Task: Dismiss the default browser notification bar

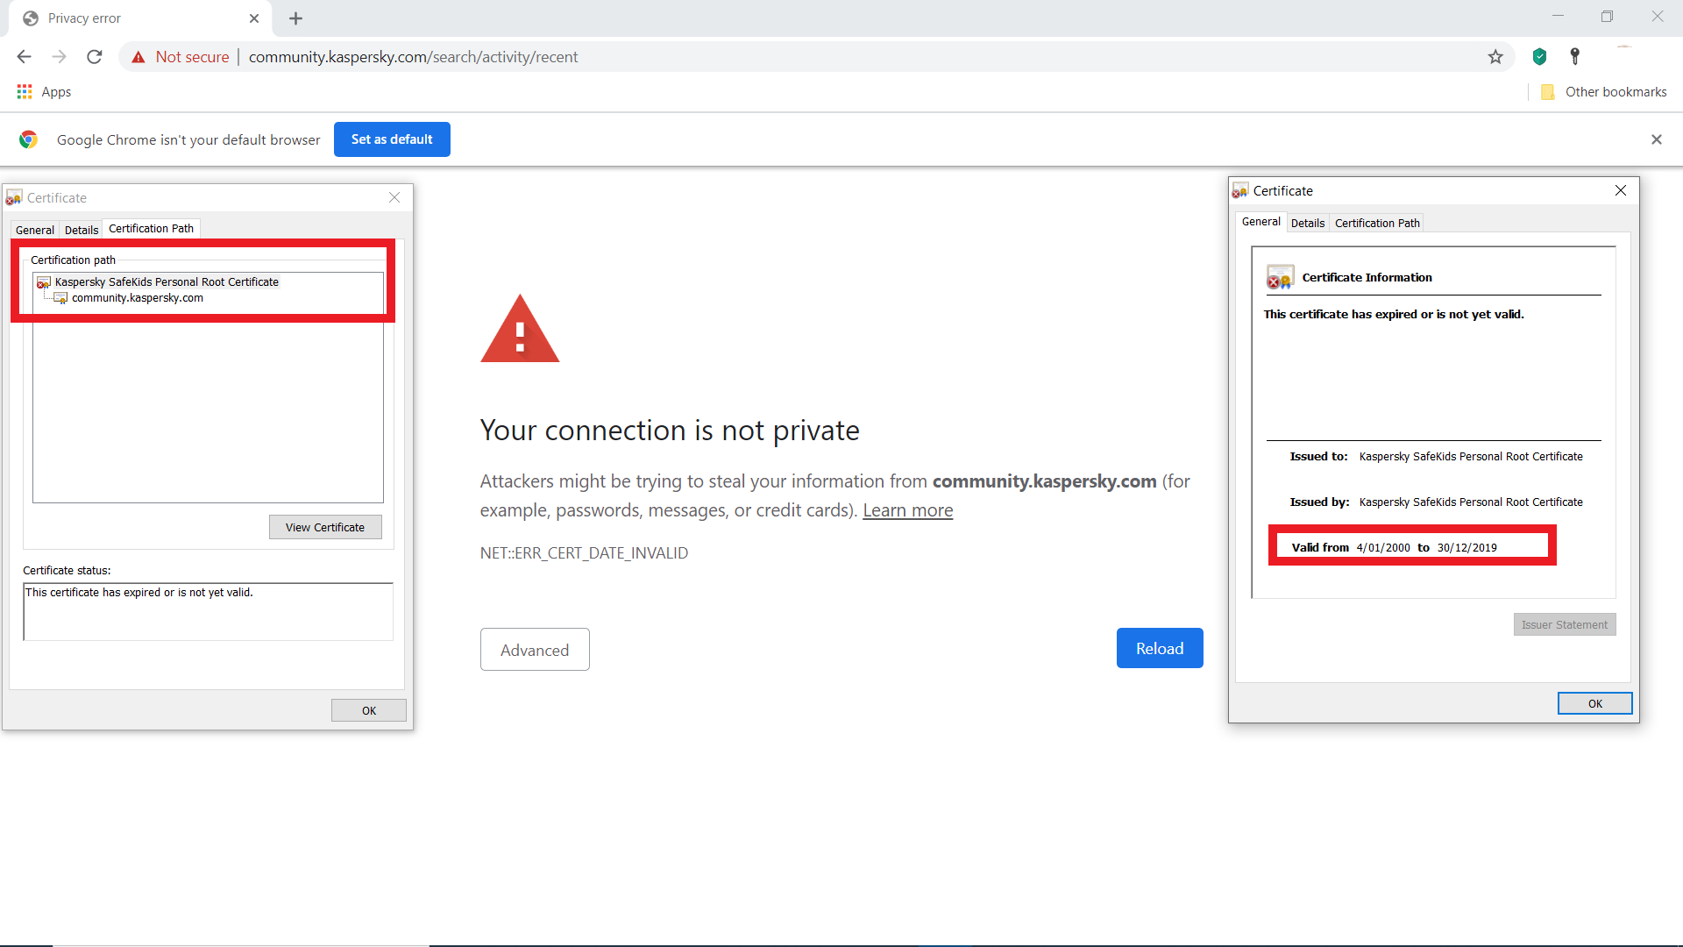Action: [1656, 139]
